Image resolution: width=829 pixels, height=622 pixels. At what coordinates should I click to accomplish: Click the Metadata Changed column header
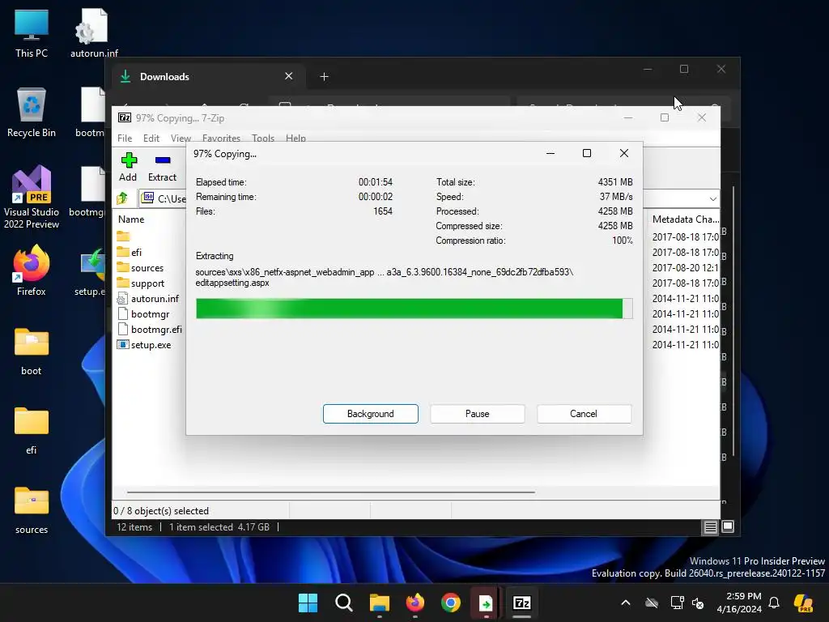point(685,219)
